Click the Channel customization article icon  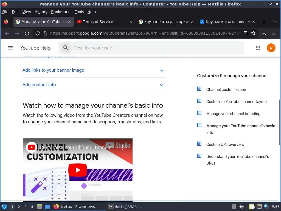199,89
